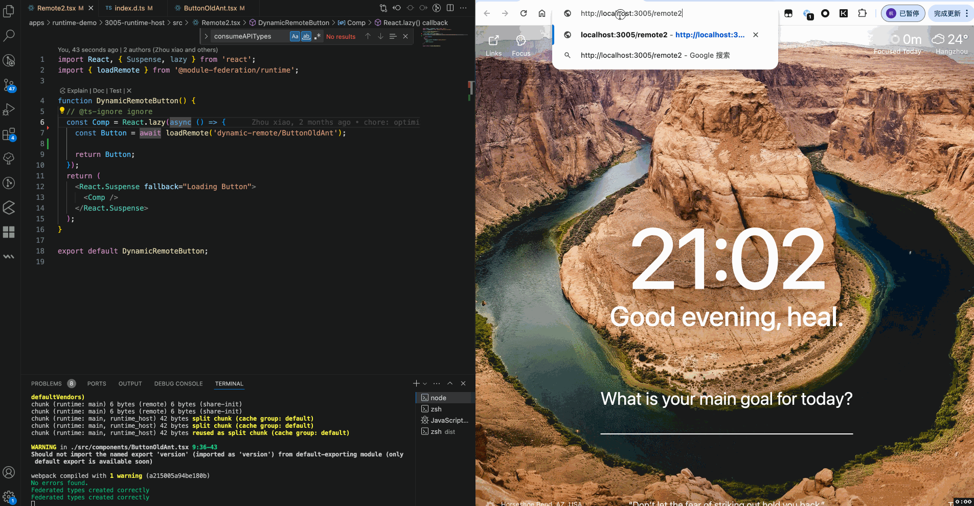Toggle Use Regular Expression in find widget
974x506 pixels.
pos(317,36)
